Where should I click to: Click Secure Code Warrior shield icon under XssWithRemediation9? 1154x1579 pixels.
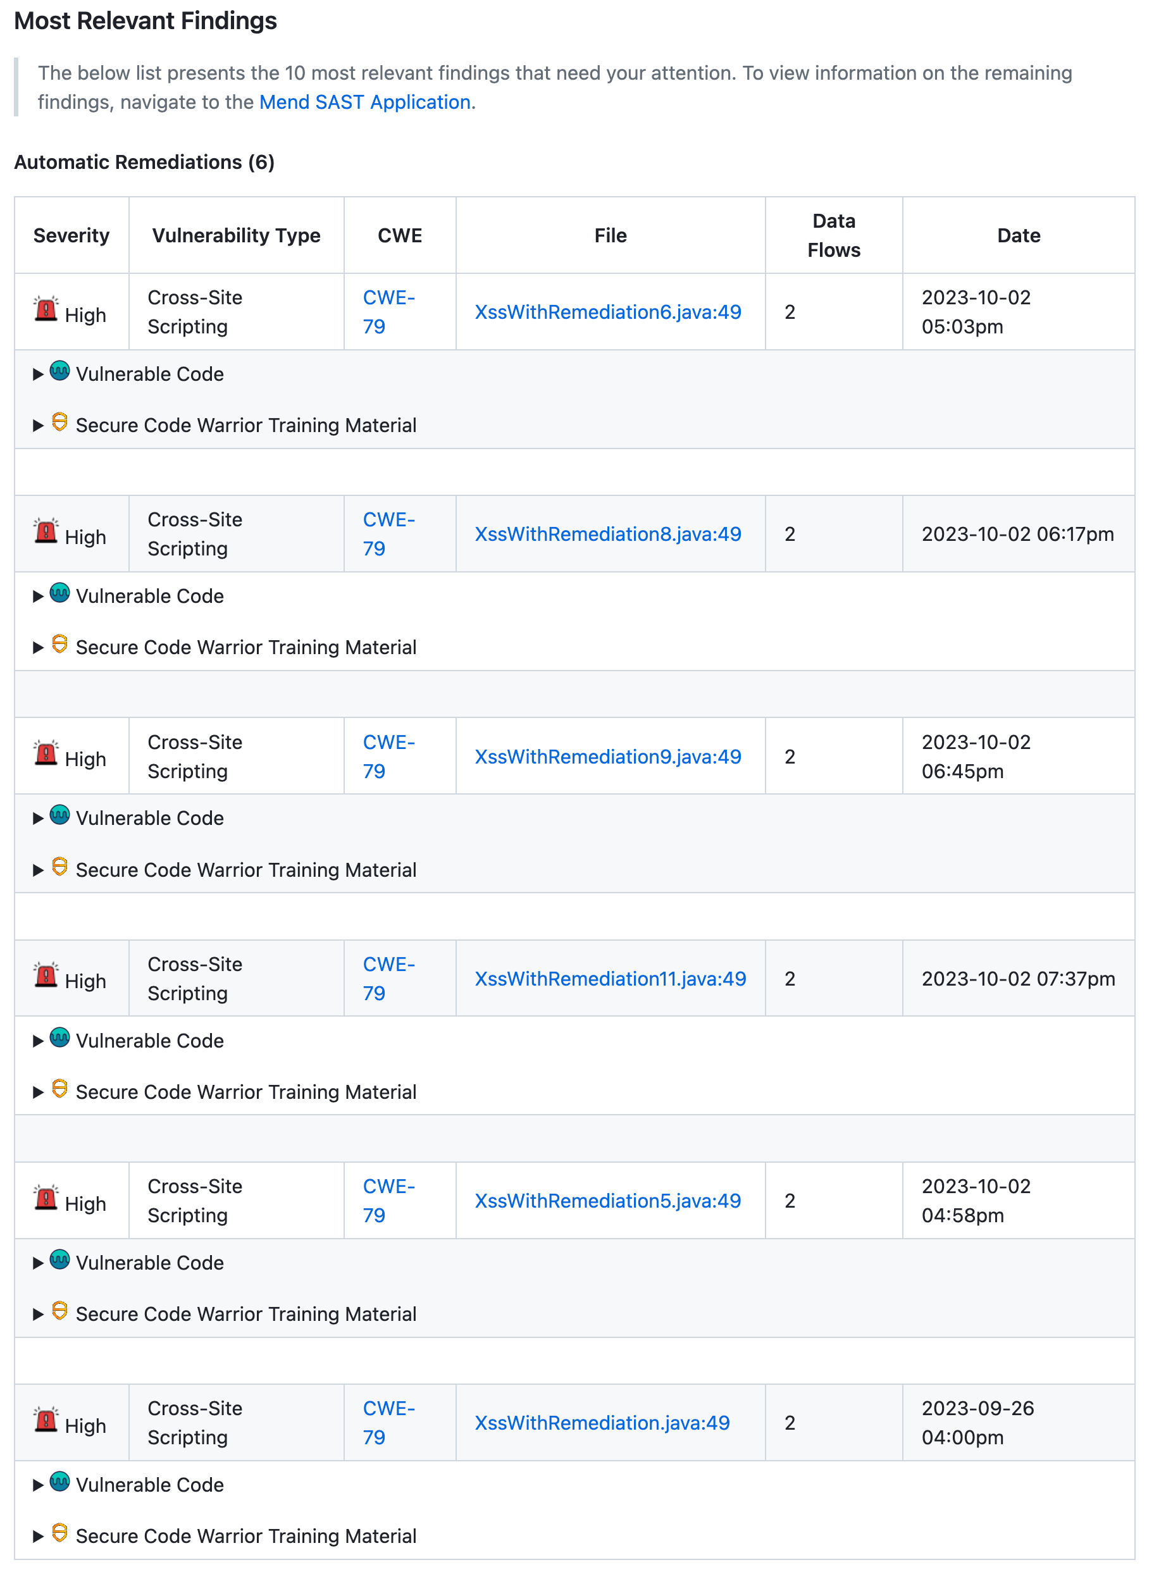click(x=60, y=867)
